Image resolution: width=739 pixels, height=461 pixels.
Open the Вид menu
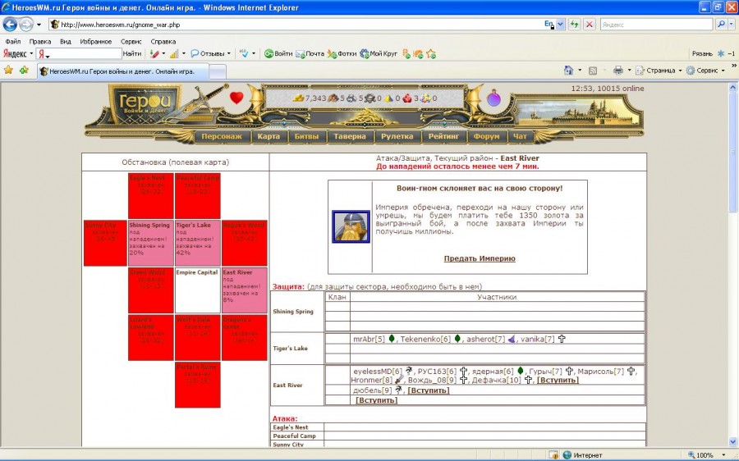point(66,42)
